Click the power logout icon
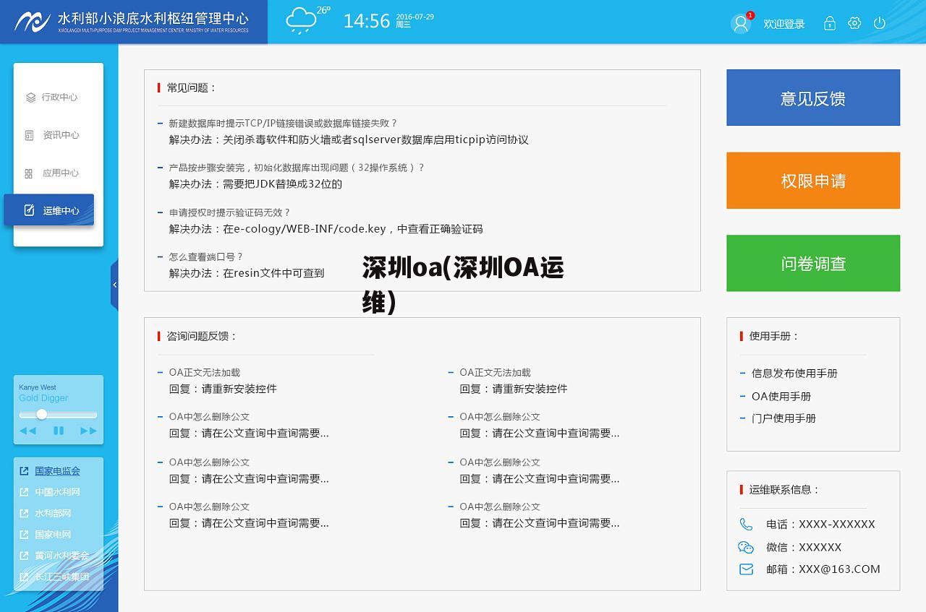926x612 pixels. pyautogui.click(x=880, y=23)
